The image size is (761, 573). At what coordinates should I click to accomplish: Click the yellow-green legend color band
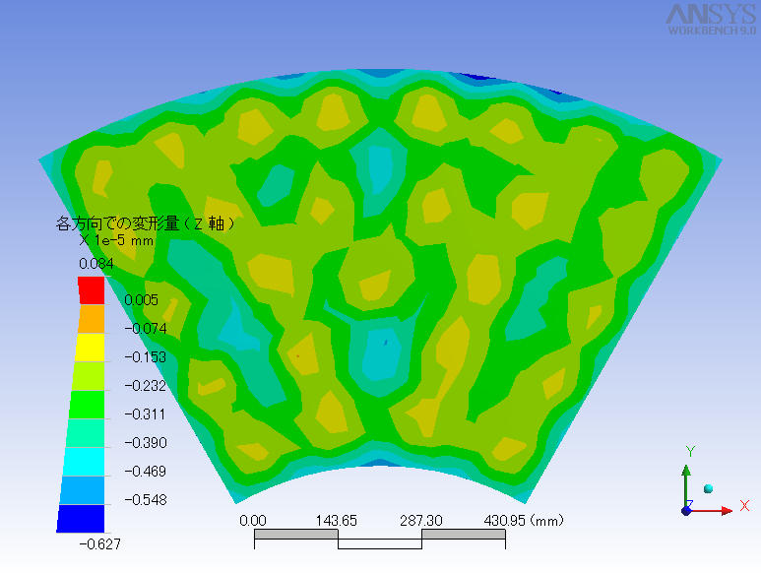tap(89, 376)
